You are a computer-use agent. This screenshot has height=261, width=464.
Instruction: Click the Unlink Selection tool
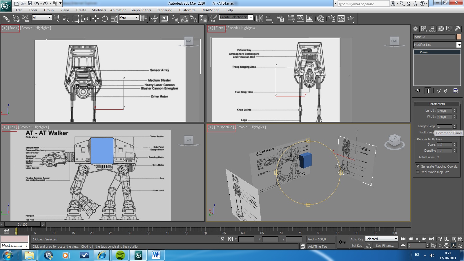pyautogui.click(x=16, y=19)
